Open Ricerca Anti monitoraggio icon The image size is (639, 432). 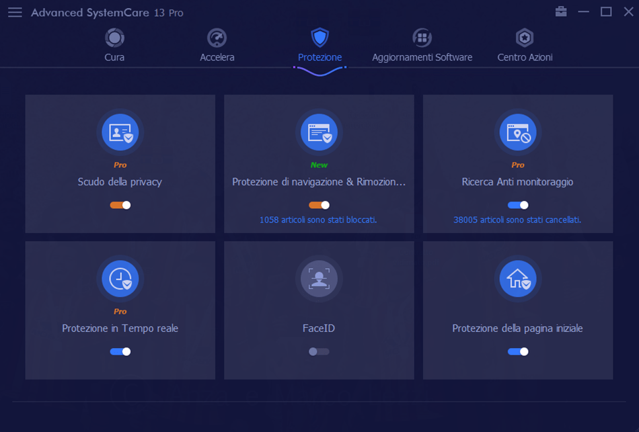point(518,132)
